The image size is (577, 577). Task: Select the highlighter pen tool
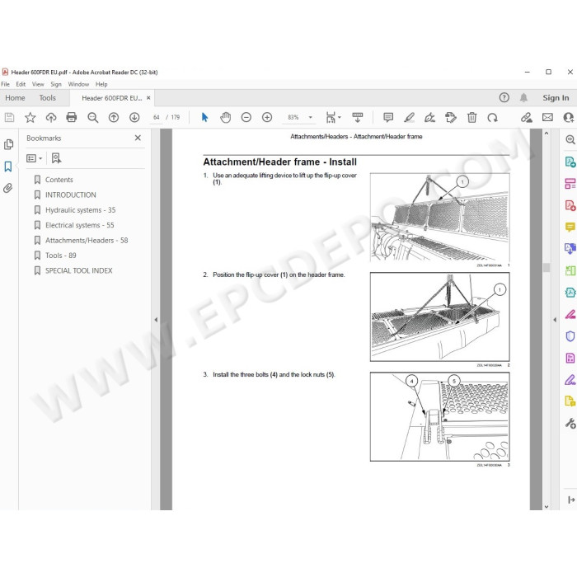[409, 117]
